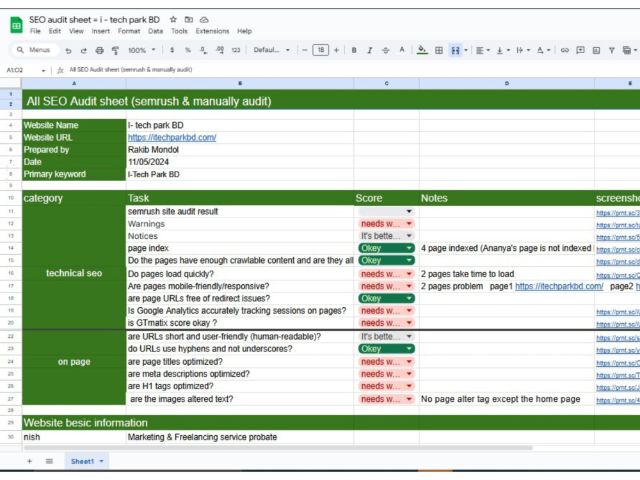Open the move to folder icon
Image resolution: width=640 pixels, height=480 pixels.
189,19
